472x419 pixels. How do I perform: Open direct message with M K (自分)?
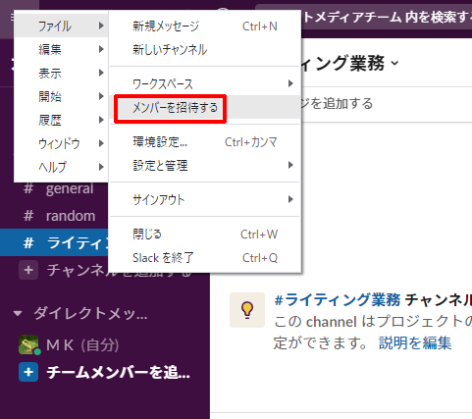tap(82, 345)
